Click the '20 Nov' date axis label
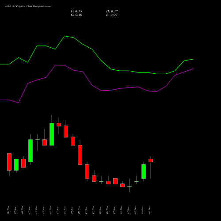This screenshot has height=221, width=221. tap(79, 210)
